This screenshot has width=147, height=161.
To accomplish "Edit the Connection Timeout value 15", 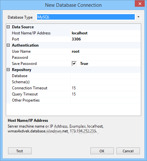I will [x=106, y=88].
